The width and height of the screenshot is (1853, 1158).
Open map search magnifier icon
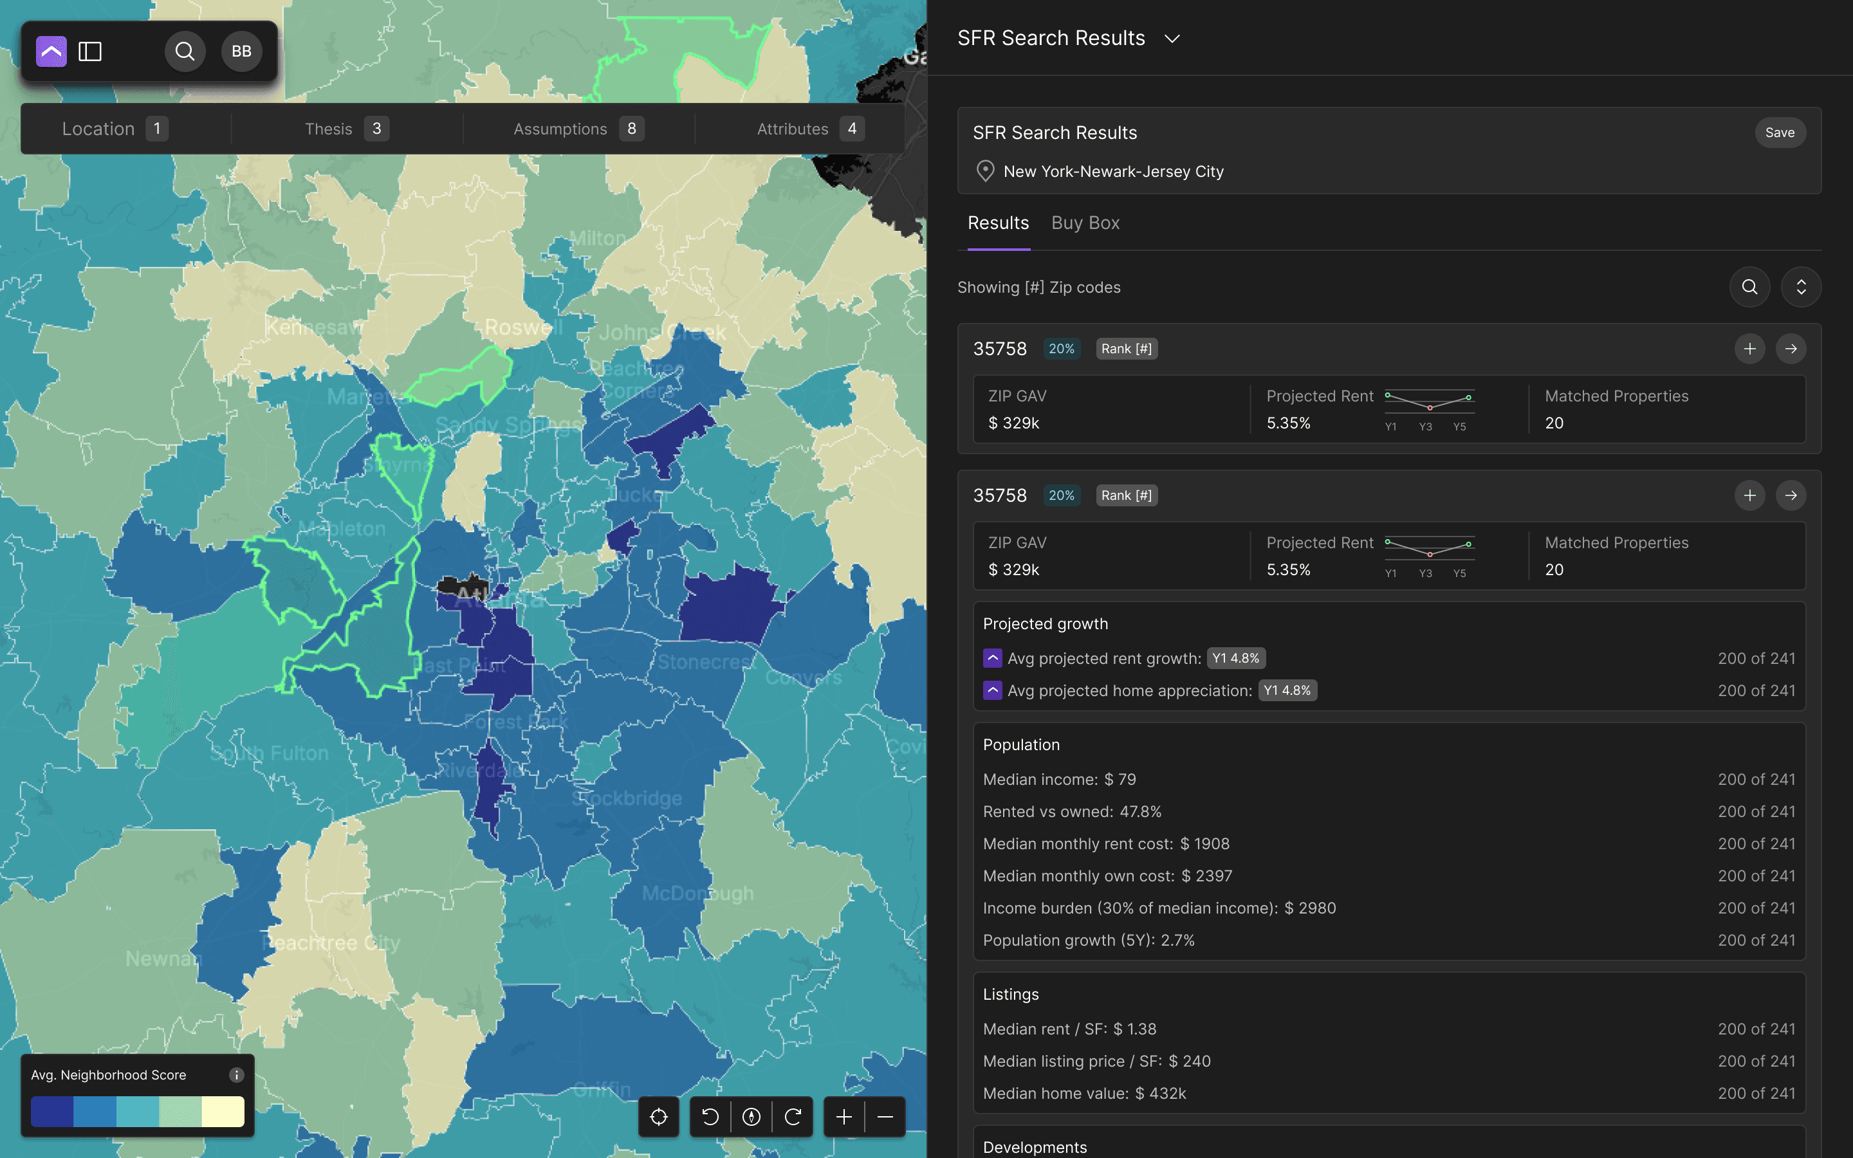pos(185,51)
